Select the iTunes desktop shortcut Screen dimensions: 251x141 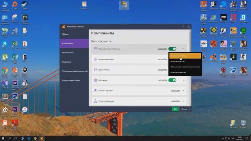click(x=25, y=110)
